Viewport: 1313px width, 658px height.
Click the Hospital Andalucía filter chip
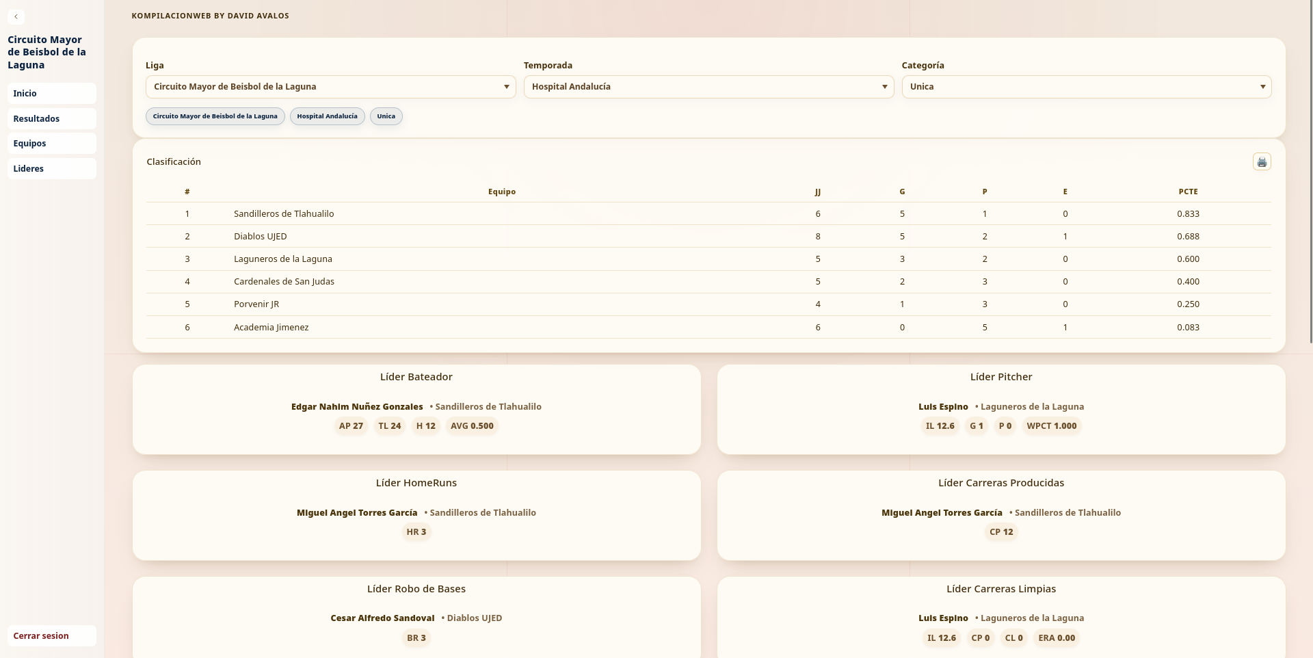pyautogui.click(x=327, y=116)
